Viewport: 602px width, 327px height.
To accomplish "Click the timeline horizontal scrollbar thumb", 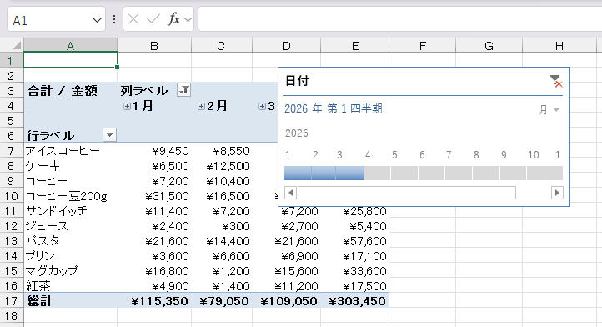I will click(407, 193).
